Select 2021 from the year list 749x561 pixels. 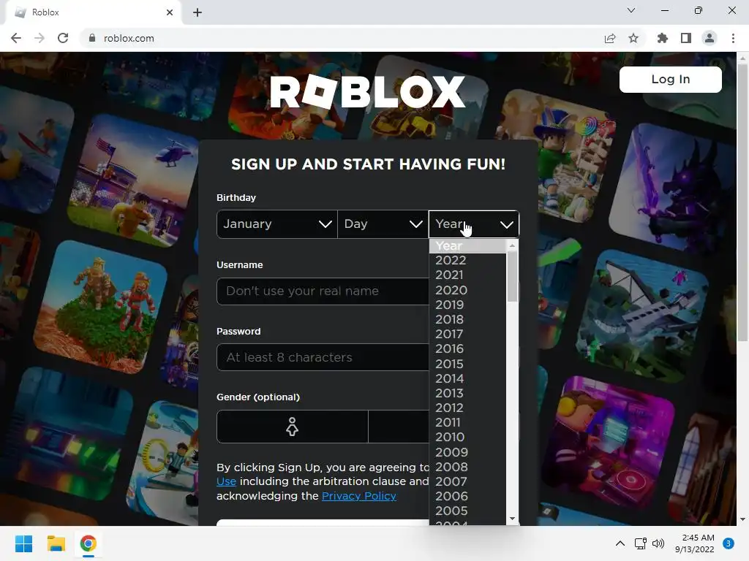click(467, 275)
